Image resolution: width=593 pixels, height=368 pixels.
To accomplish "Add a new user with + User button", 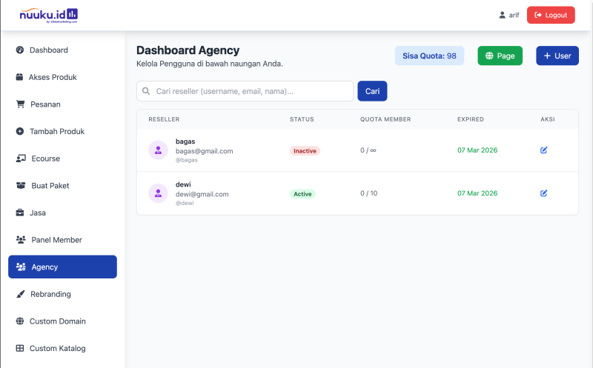I will (557, 56).
